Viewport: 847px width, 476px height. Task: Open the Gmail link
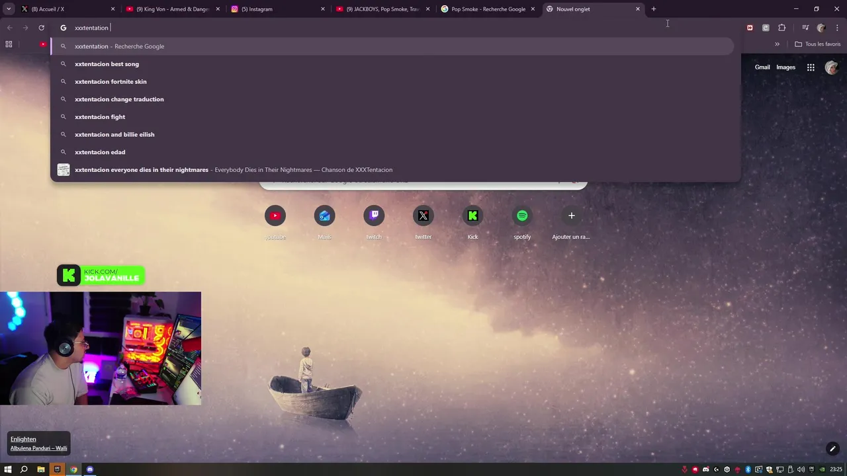(x=762, y=67)
